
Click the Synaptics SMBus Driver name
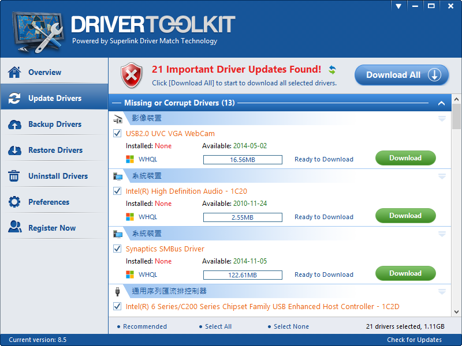[165, 249]
